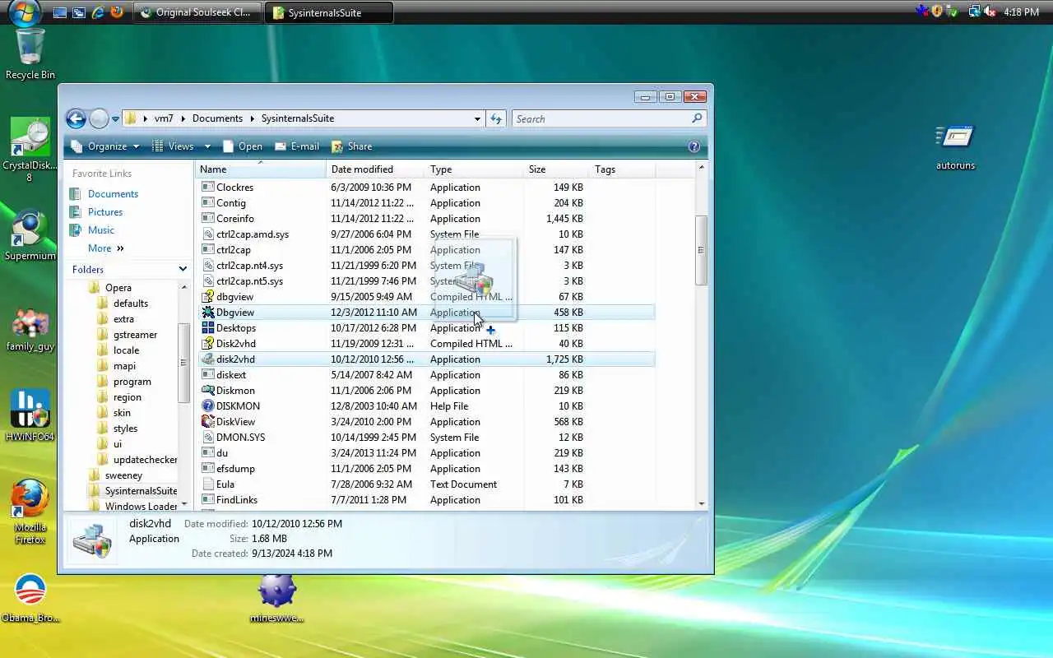Open the CrystalDisk desktop shortcut
The image size is (1053, 658).
point(30,150)
